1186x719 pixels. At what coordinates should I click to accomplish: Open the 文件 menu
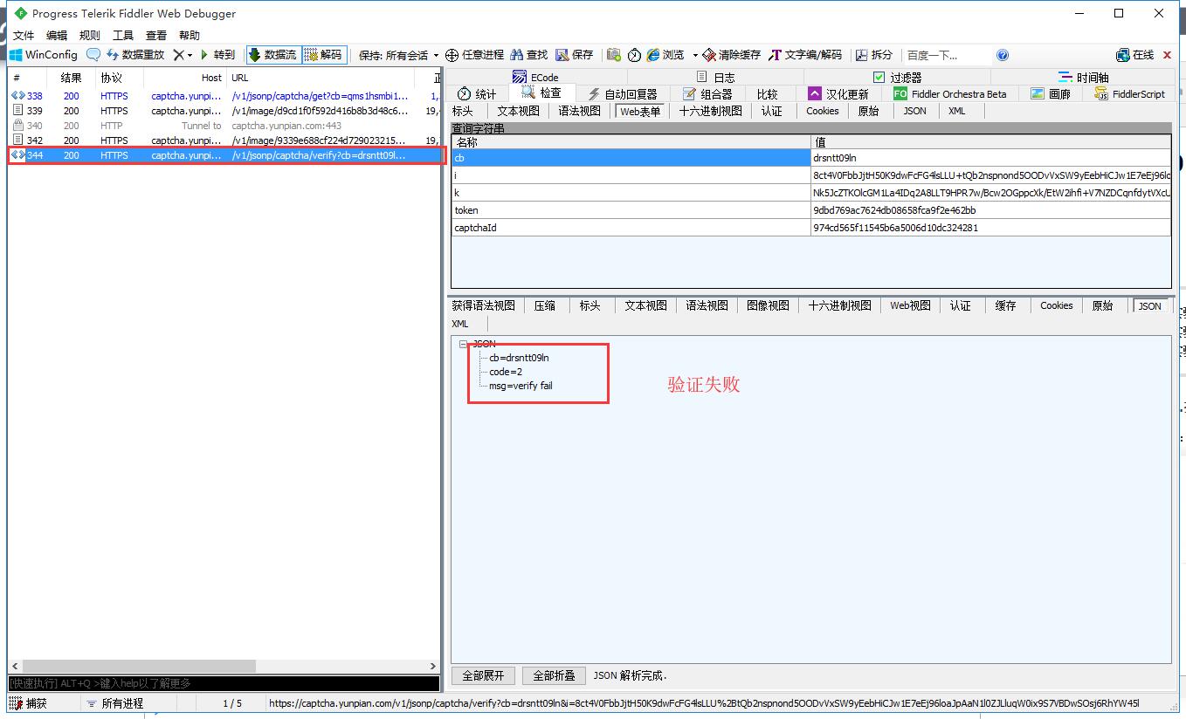[24, 36]
